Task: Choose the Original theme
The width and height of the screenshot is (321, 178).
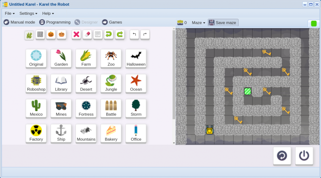Action: tap(36, 58)
